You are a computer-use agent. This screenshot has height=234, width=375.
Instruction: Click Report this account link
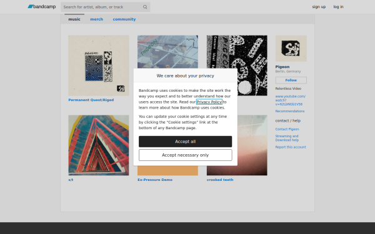point(291,147)
